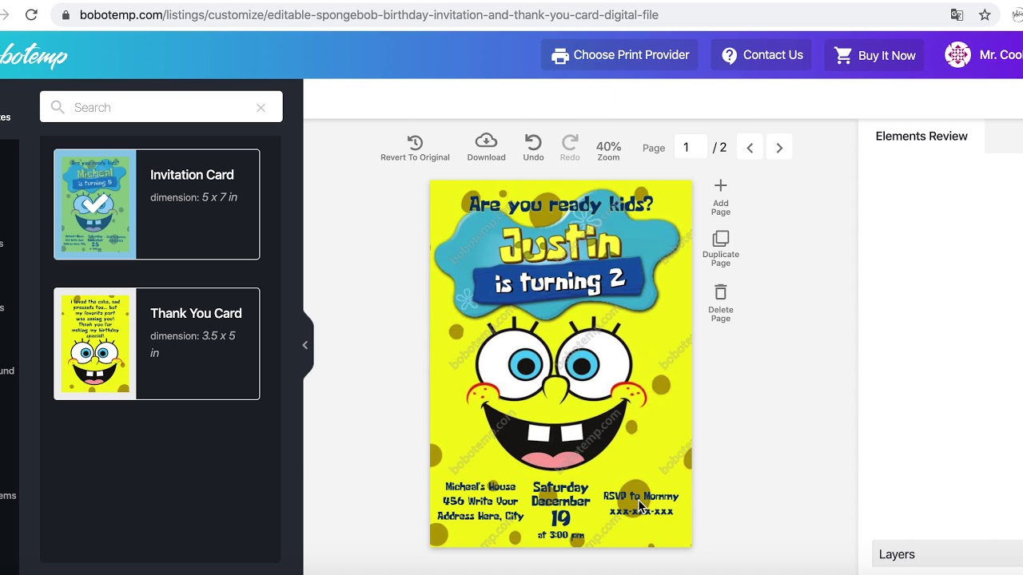Click the bobotemp logo

[x=34, y=56]
